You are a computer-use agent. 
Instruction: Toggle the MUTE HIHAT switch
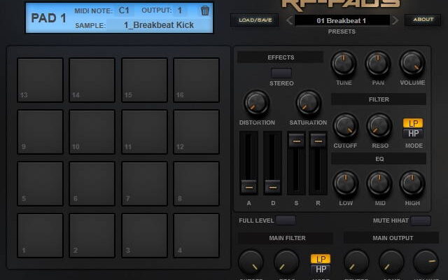[420, 220]
